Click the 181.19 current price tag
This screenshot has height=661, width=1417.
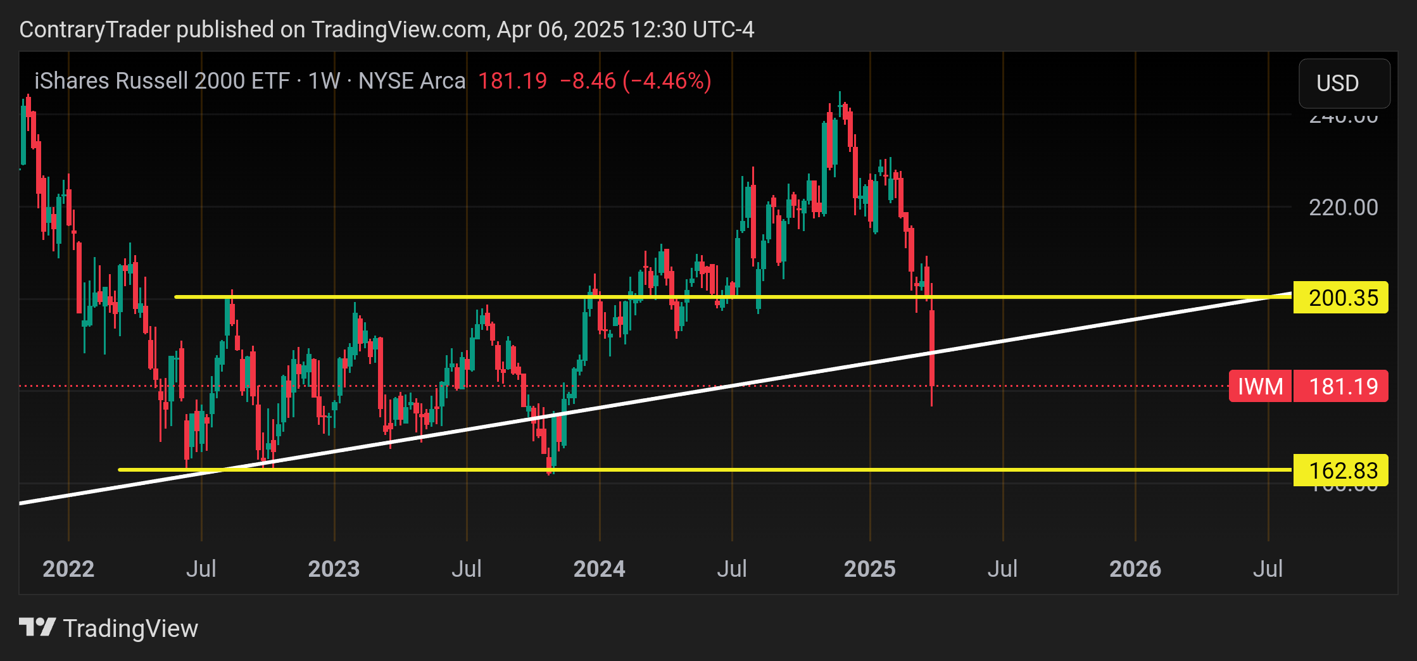[1340, 386]
